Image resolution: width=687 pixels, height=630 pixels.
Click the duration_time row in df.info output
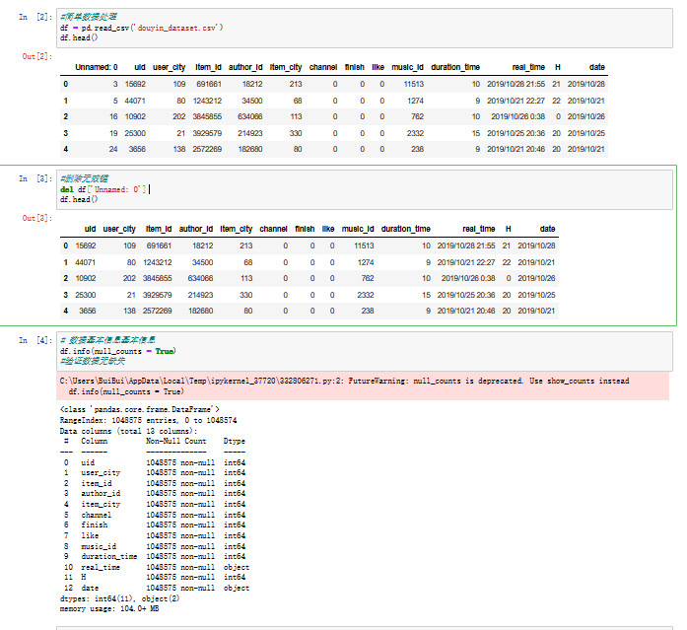(155, 556)
